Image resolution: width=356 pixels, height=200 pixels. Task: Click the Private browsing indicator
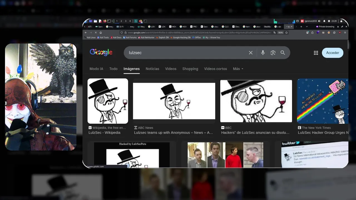coord(325,27)
